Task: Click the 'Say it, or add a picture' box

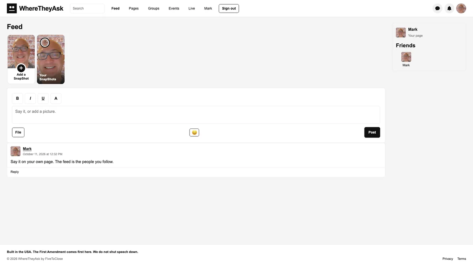Action: (196, 115)
